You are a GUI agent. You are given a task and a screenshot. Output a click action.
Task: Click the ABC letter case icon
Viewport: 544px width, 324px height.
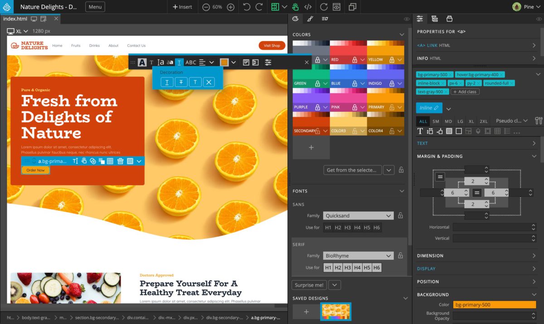191,62
